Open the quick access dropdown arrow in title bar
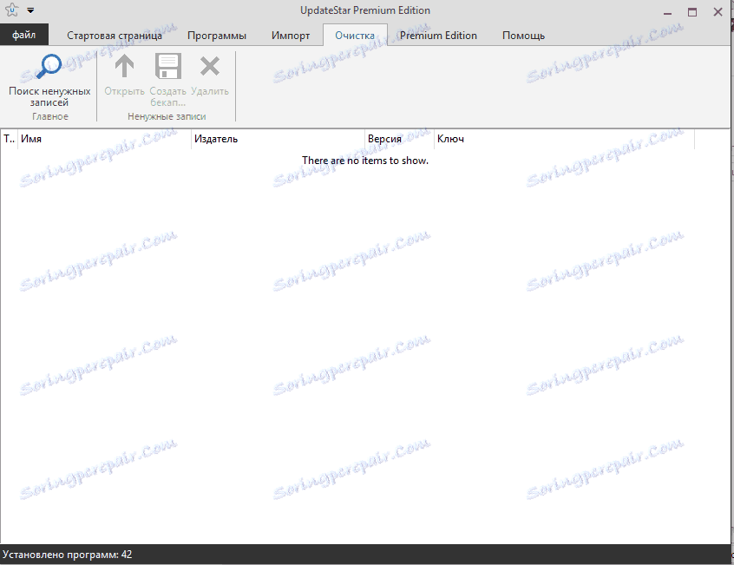 coord(30,10)
